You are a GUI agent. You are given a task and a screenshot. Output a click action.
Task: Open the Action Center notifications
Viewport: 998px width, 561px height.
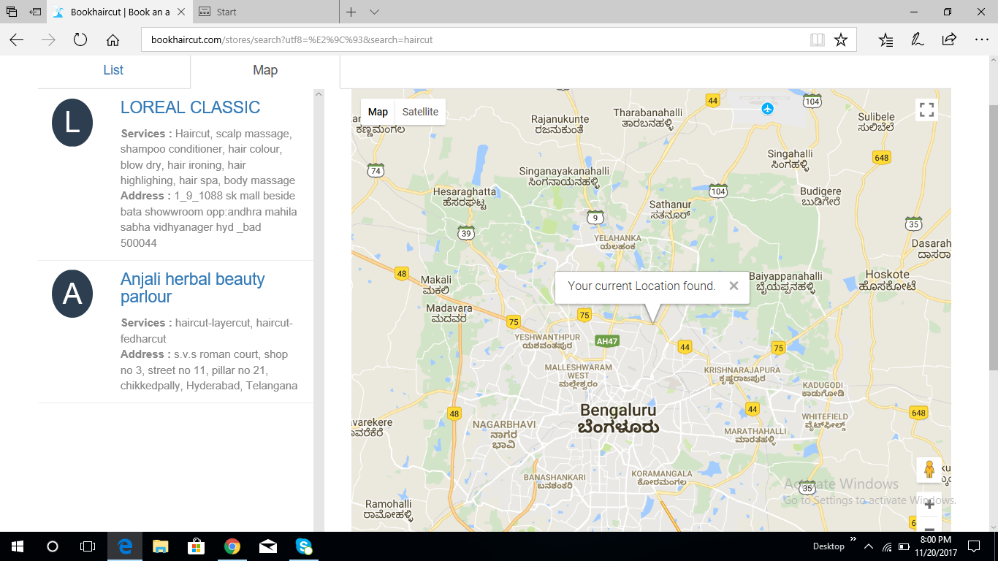coord(974,546)
